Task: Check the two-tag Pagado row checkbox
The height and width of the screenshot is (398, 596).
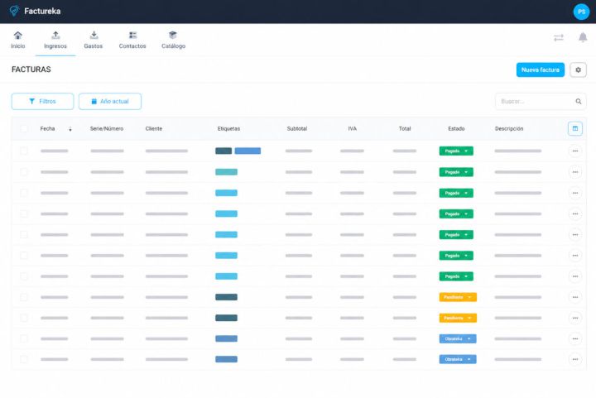Action: (24, 151)
